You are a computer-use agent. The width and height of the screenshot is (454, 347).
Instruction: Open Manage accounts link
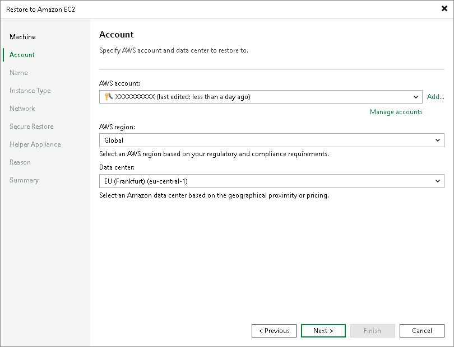coord(396,112)
